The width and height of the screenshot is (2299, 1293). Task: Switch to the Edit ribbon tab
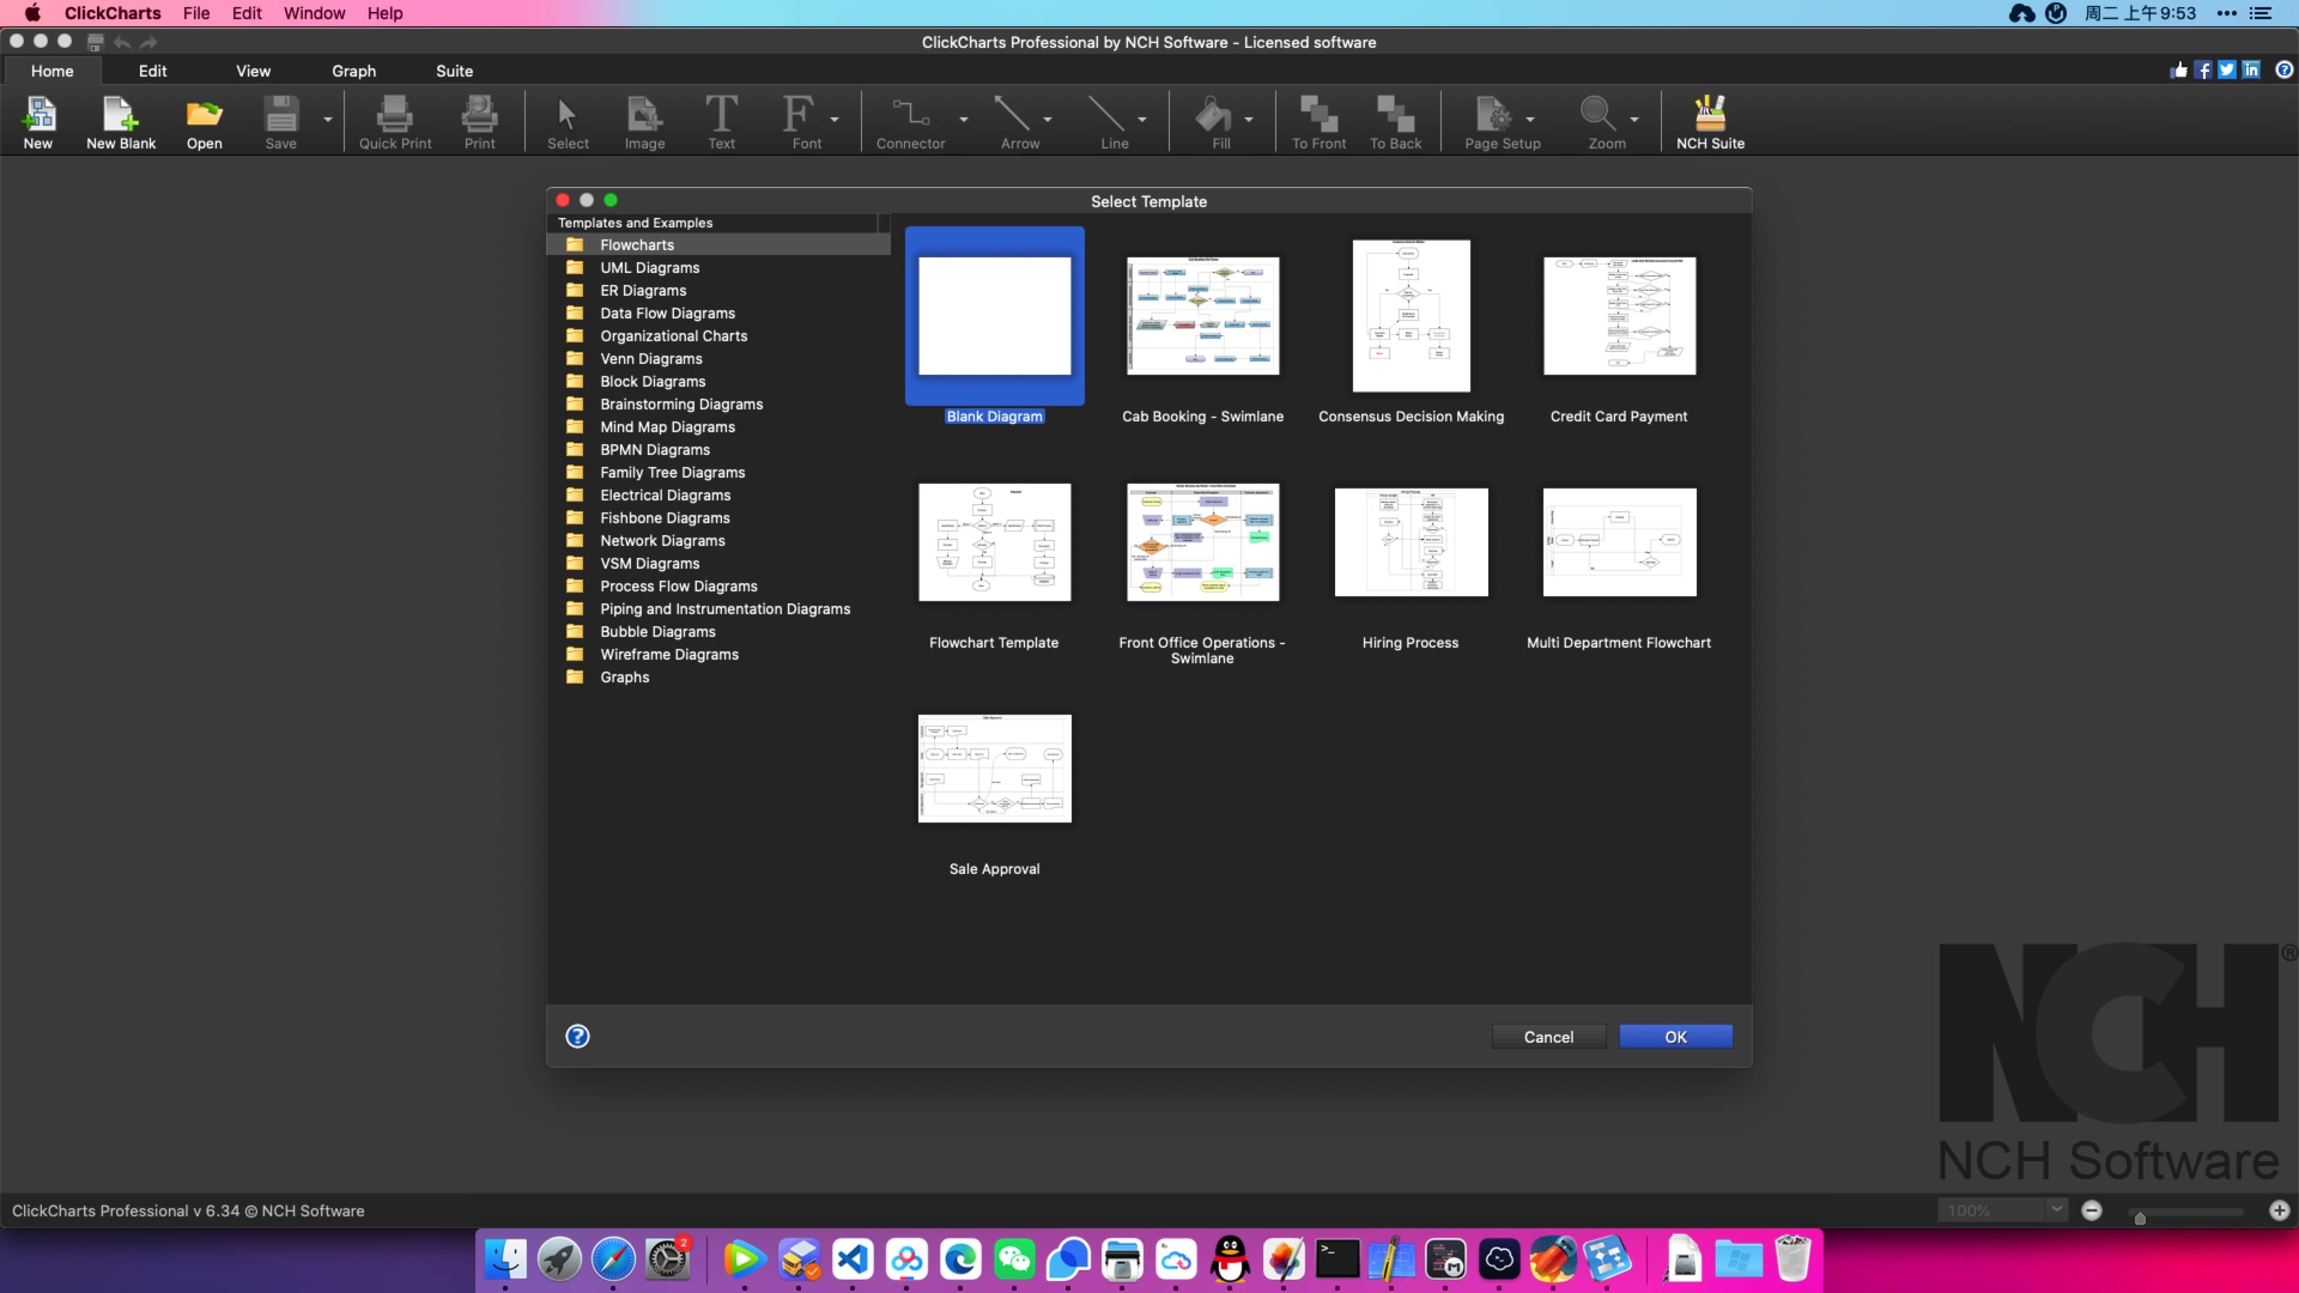tap(153, 71)
